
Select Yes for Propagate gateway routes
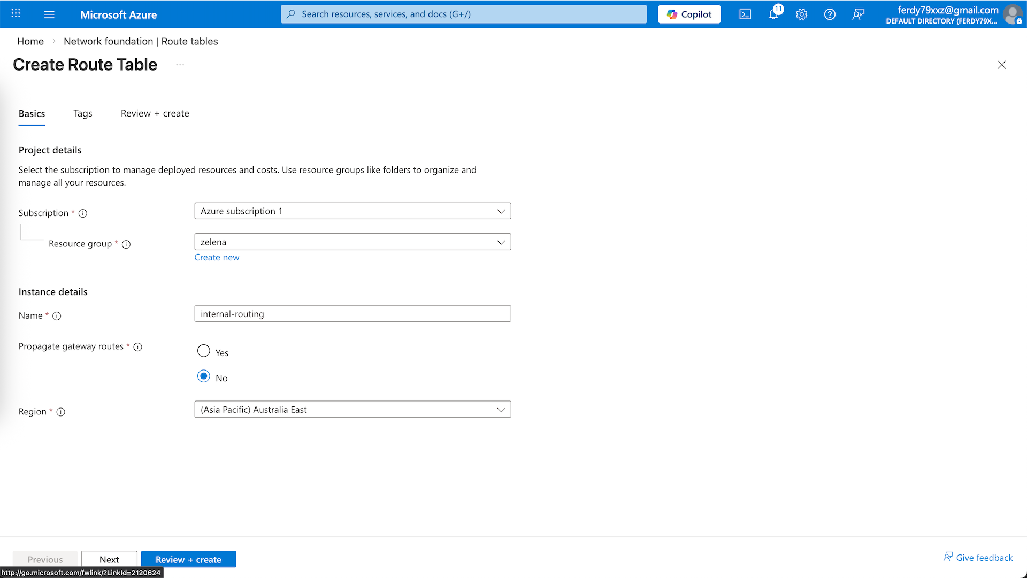click(204, 351)
